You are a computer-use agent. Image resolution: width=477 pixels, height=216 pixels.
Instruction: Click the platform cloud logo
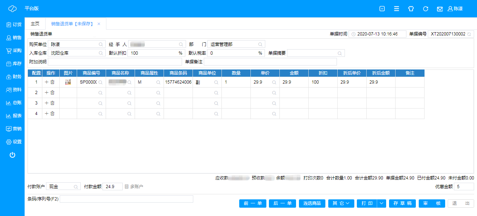point(12,9)
